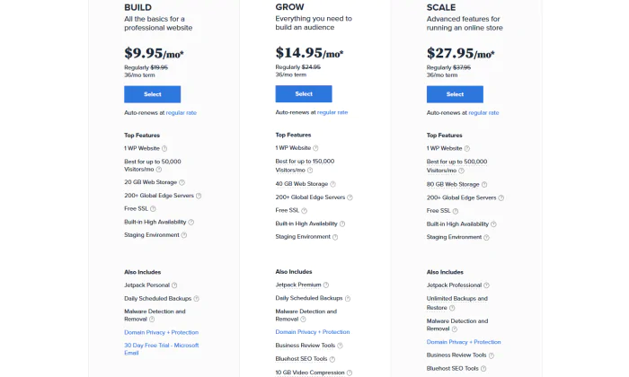Click question icon next to Jetpack Premium
This screenshot has width=629, height=377.
(325, 285)
